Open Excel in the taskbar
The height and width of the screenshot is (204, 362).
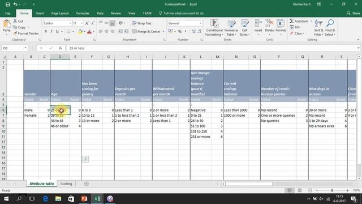click(97, 199)
